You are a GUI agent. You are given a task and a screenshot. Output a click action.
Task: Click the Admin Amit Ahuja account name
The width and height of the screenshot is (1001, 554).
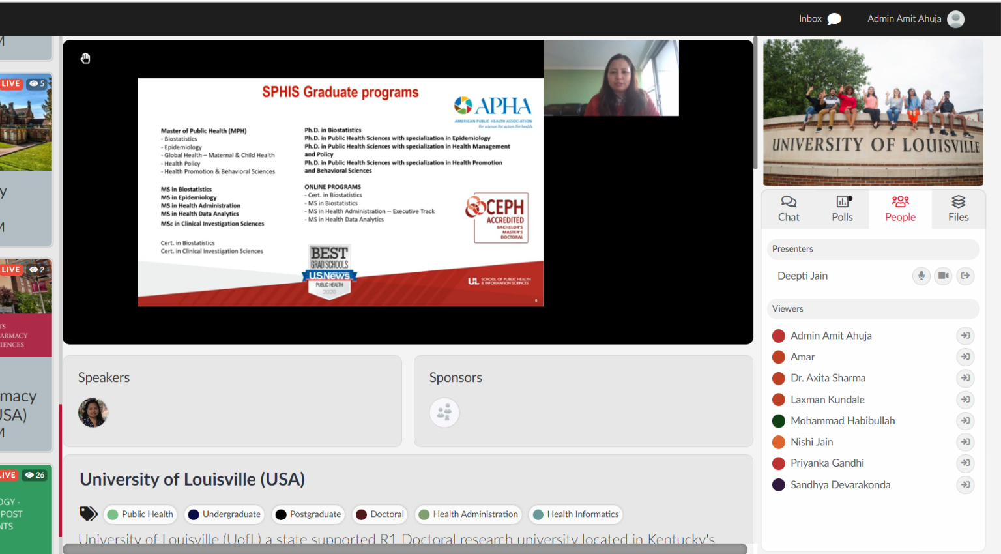(904, 19)
